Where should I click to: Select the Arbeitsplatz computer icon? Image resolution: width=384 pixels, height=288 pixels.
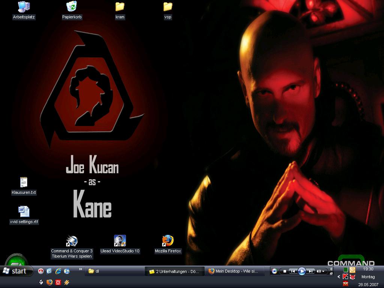pos(24,7)
